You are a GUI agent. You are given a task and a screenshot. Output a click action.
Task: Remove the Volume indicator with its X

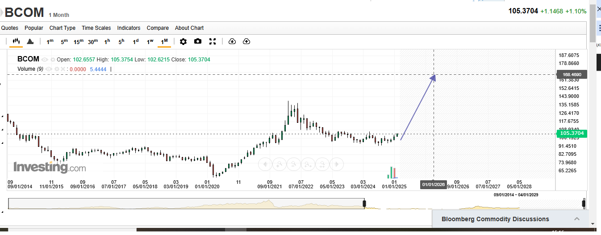[x=63, y=69]
